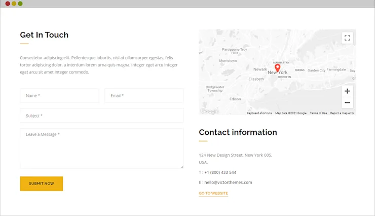Click the Leave a Message text area
375x216 pixels.
pos(102,149)
